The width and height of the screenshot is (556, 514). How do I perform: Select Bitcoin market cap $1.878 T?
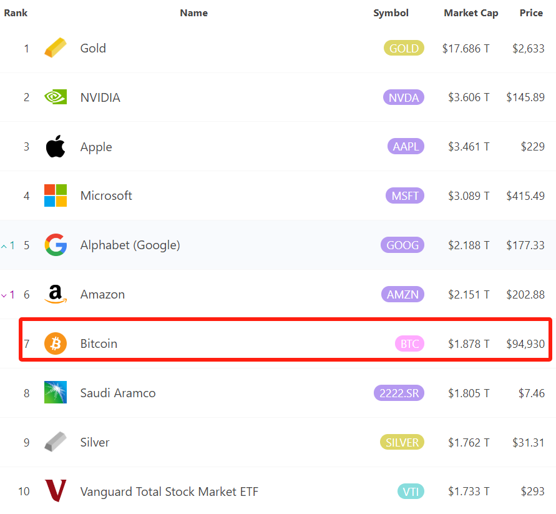point(469,344)
